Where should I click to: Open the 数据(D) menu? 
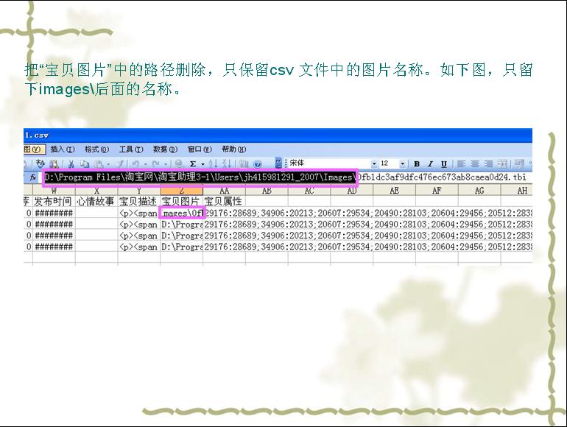tap(165, 149)
